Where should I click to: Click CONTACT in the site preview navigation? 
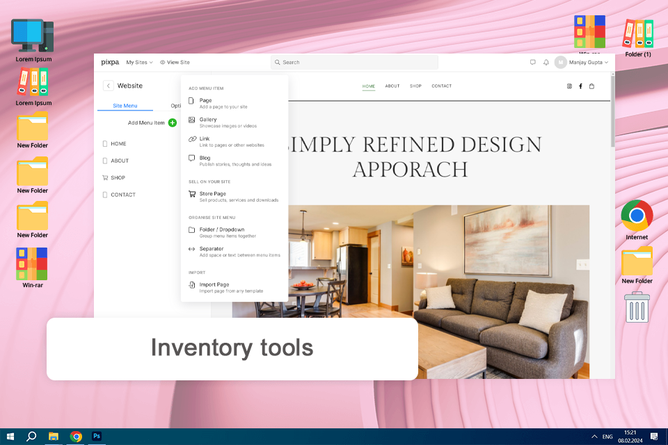[441, 86]
